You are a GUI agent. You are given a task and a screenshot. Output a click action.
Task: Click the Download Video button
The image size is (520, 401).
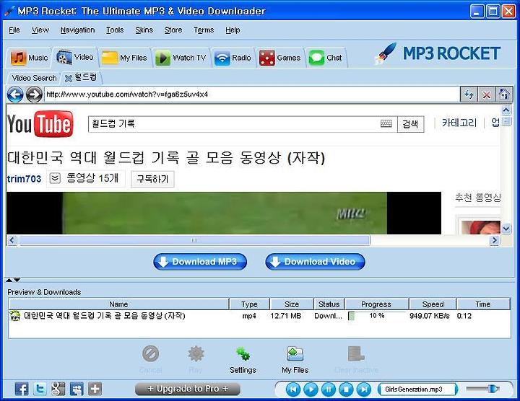tap(315, 262)
